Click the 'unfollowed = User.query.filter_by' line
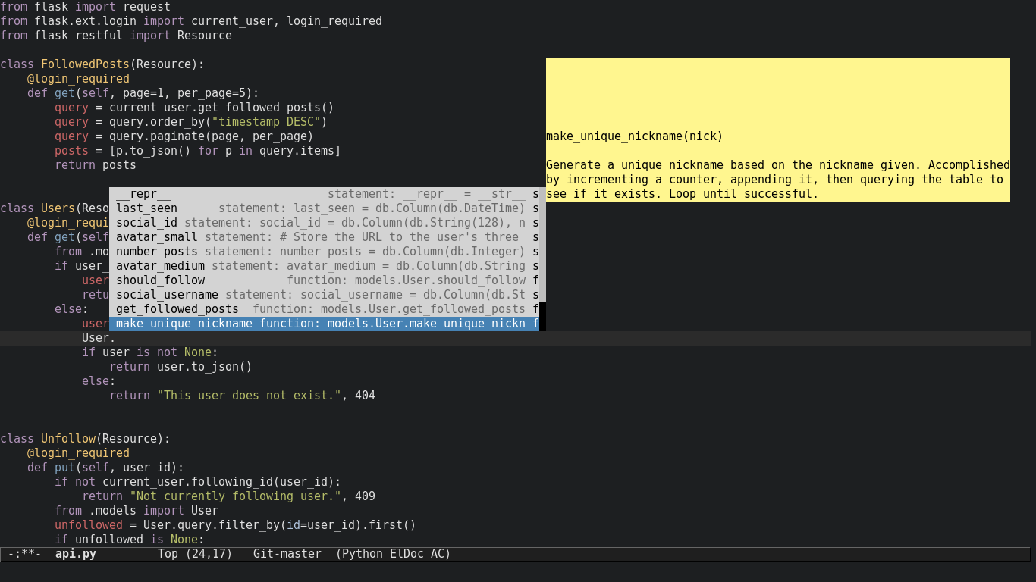 [235, 525]
